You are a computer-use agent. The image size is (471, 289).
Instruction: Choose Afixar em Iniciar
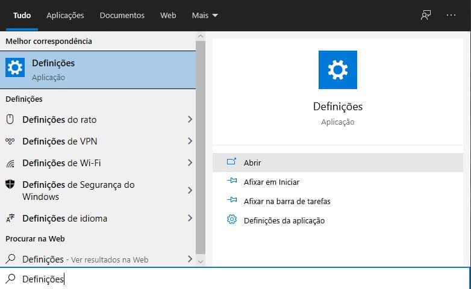pyautogui.click(x=338, y=182)
